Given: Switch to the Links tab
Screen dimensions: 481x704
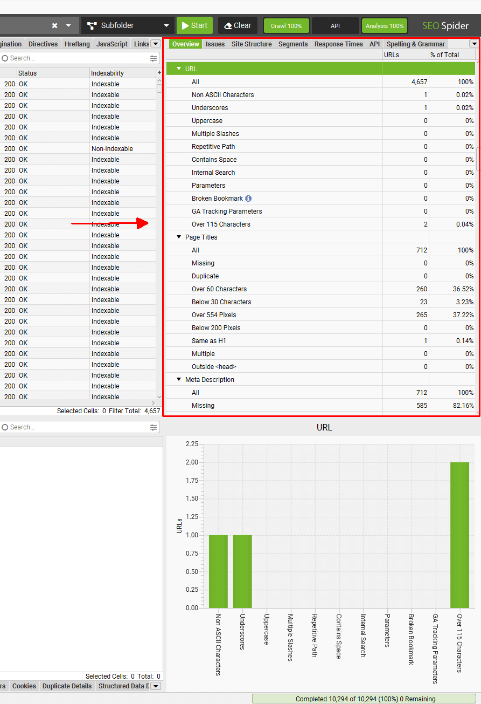Looking at the screenshot, I should coord(142,44).
